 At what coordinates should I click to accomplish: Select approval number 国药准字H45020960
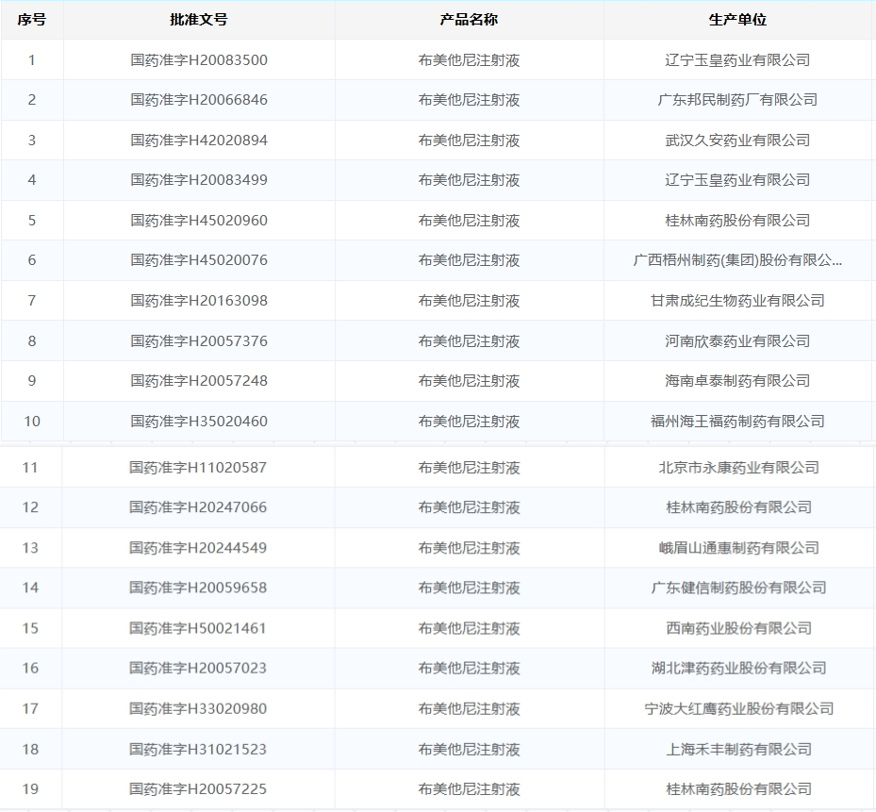tap(199, 220)
